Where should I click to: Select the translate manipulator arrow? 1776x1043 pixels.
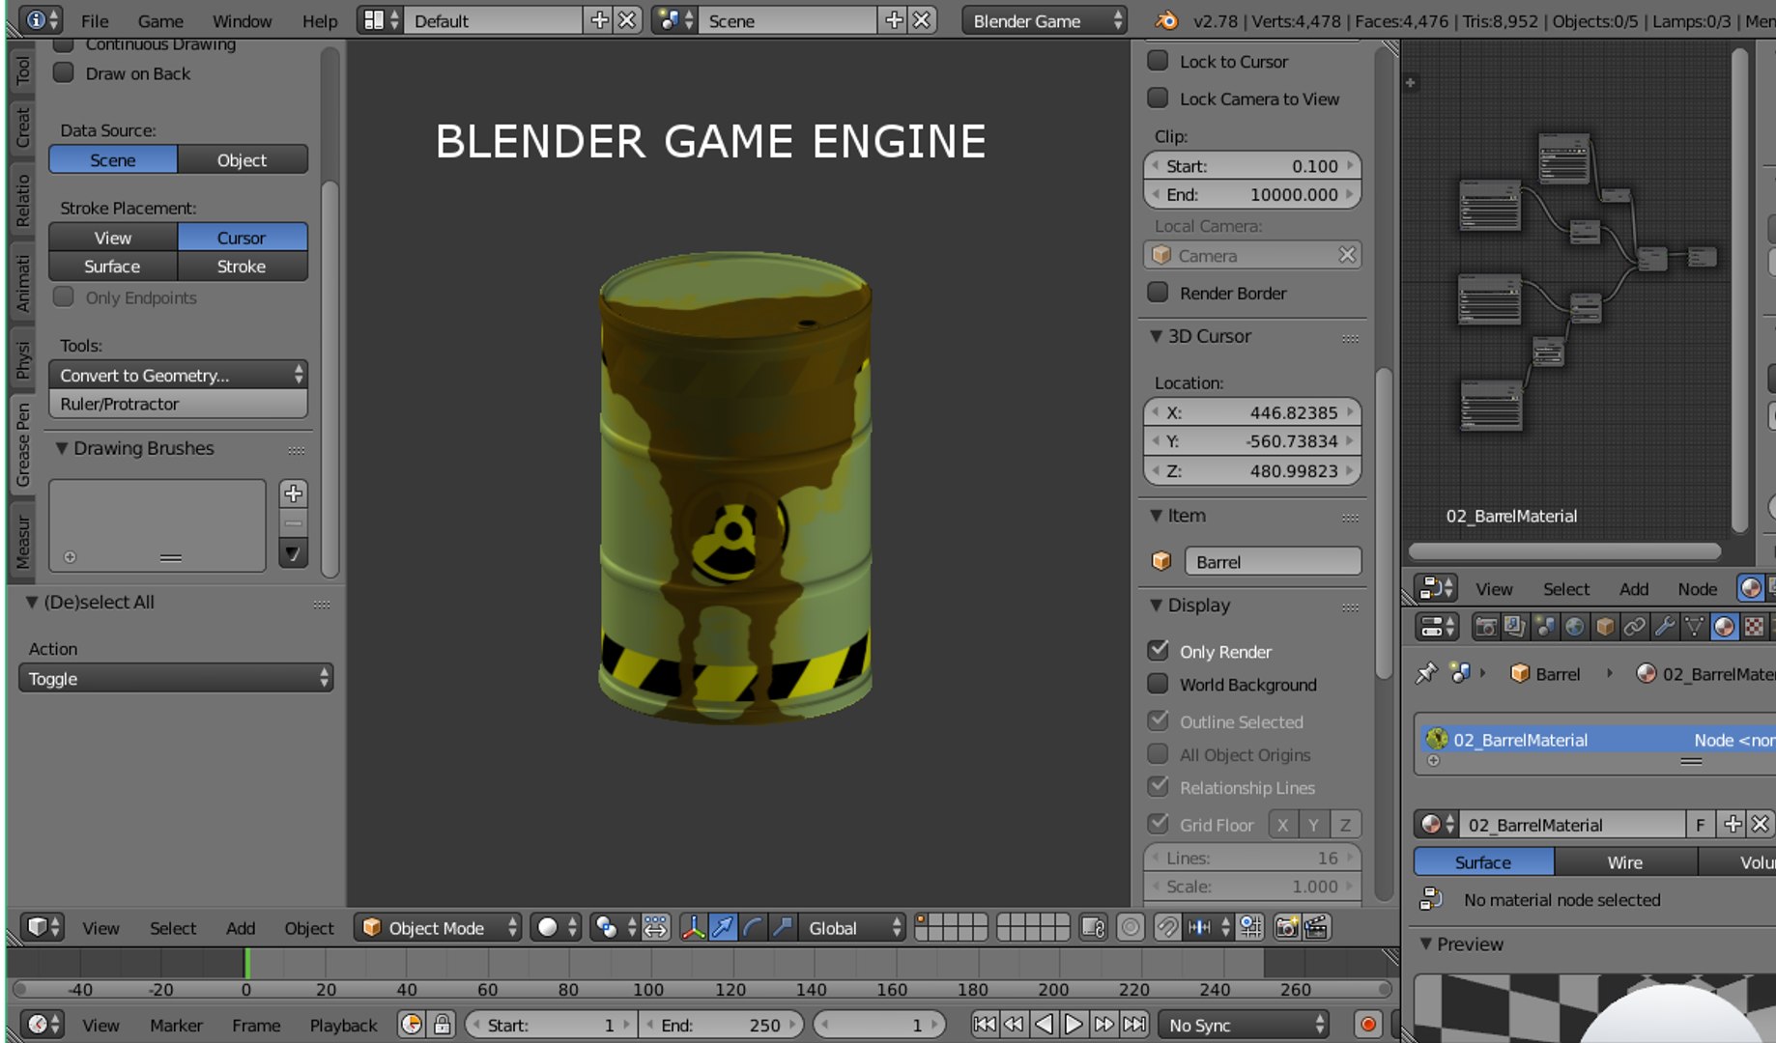coord(723,928)
